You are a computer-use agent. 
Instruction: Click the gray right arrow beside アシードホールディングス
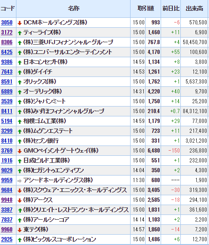[20, 181]
